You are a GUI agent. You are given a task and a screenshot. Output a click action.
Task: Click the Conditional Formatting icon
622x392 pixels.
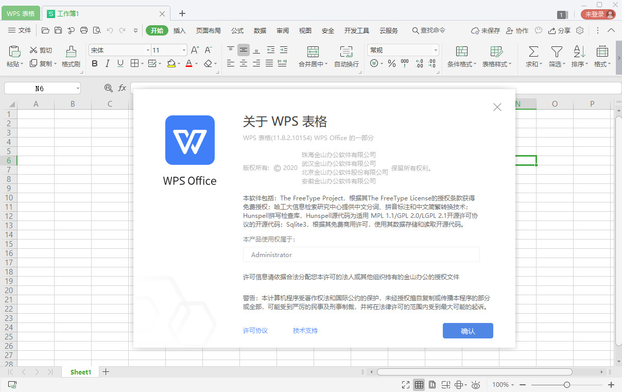462,52
